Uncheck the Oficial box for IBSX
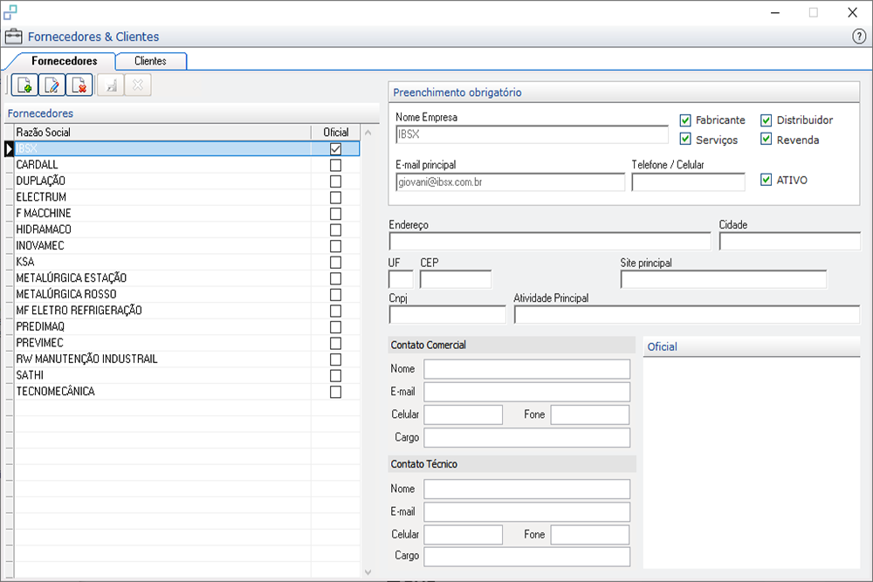Viewport: 873px width, 582px height. point(336,149)
